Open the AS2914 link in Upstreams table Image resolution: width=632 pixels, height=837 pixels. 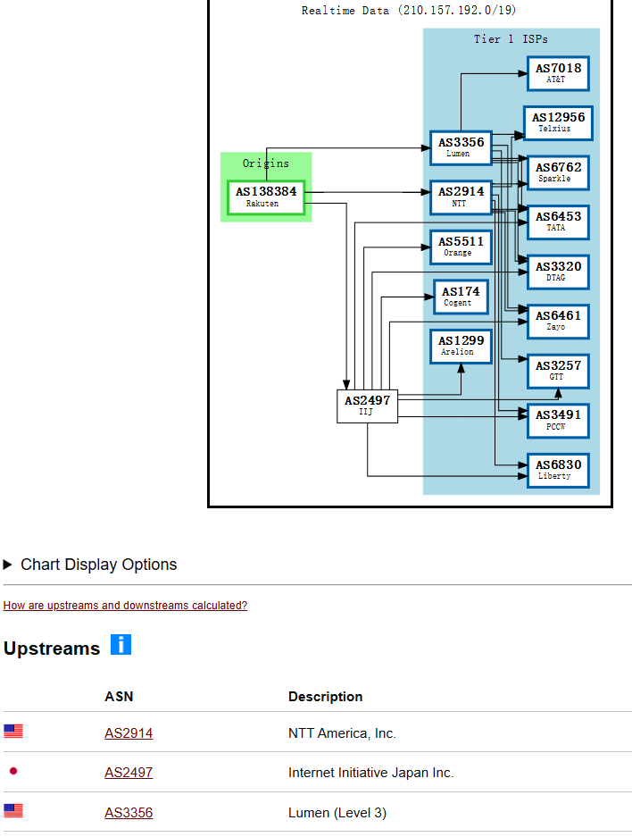[x=129, y=732]
